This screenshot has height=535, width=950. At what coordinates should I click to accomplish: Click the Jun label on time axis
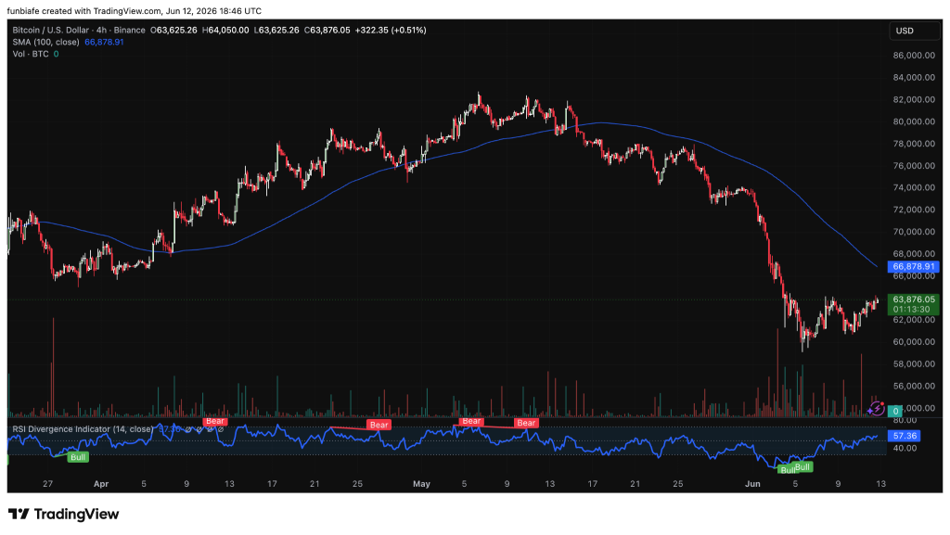pos(752,484)
